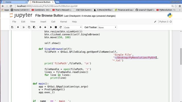Reload the current page
The image size is (182, 102).
click(x=11, y=6)
